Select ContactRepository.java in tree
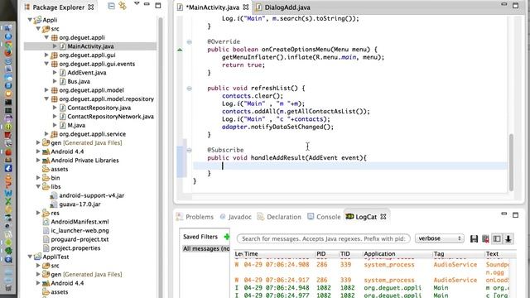 99,108
